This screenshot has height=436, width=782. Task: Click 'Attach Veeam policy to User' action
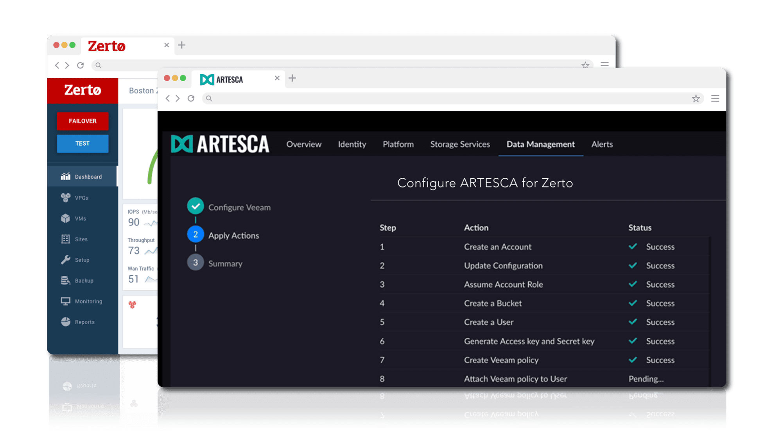pos(515,379)
